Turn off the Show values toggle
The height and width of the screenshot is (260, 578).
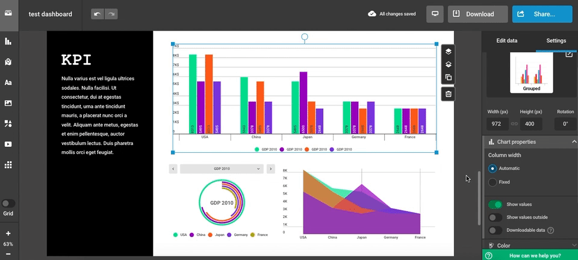tap(495, 205)
